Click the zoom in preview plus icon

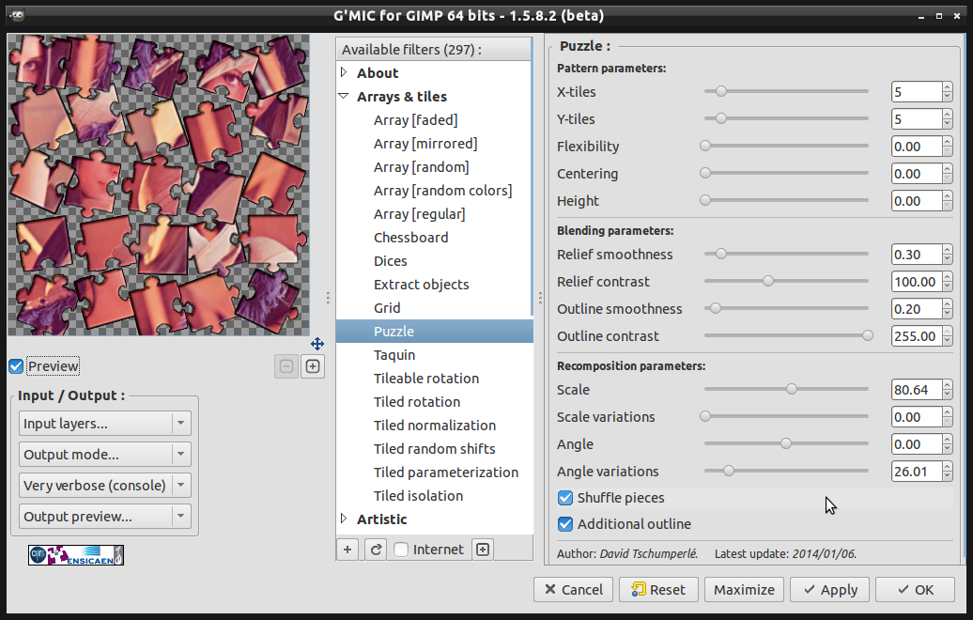pyautogui.click(x=313, y=366)
